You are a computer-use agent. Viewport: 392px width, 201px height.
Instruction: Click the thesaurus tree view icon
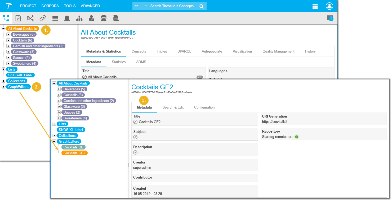pyautogui.click(x=6, y=18)
